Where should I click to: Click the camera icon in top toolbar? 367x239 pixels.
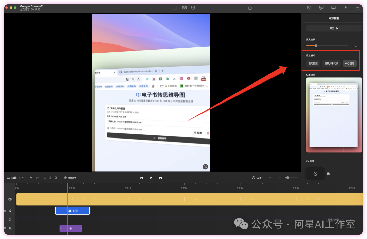pos(309,7)
